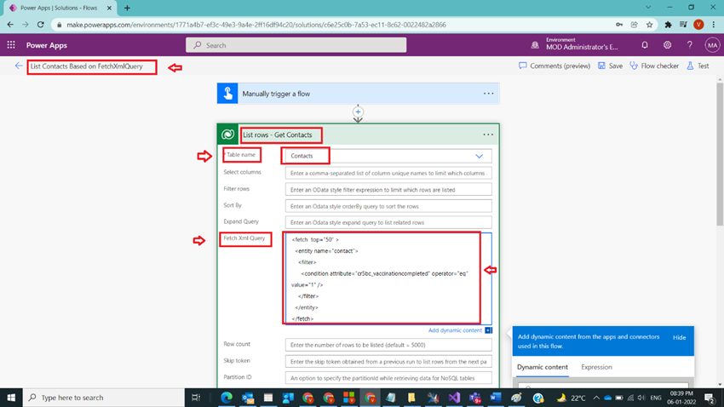The width and height of the screenshot is (724, 407).
Task: Expand the Manually trigger a flow step
Action: (x=358, y=94)
